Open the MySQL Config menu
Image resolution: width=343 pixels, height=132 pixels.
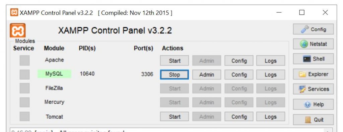tap(239, 75)
